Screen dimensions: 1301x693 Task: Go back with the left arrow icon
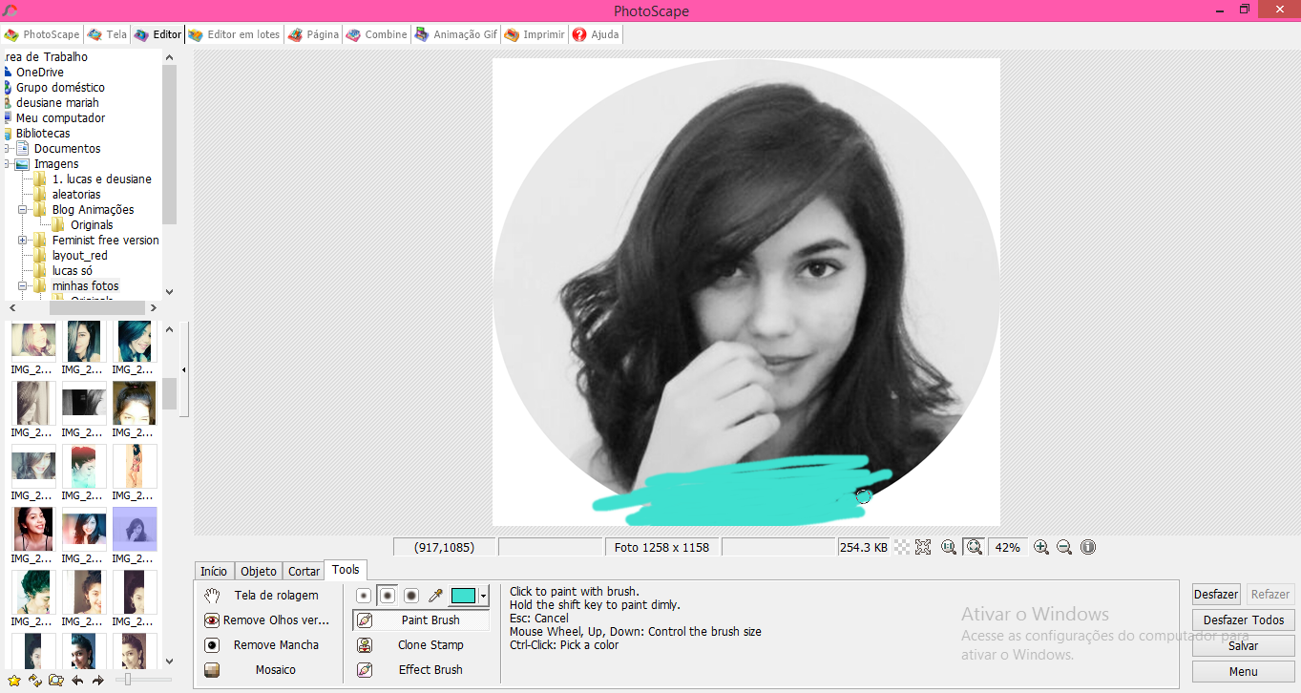coord(77,681)
